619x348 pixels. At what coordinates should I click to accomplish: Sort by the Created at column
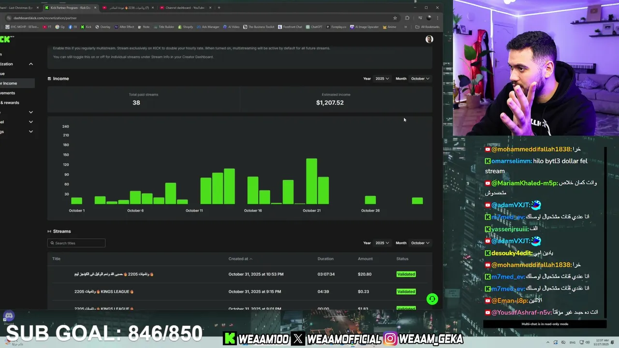(240, 259)
